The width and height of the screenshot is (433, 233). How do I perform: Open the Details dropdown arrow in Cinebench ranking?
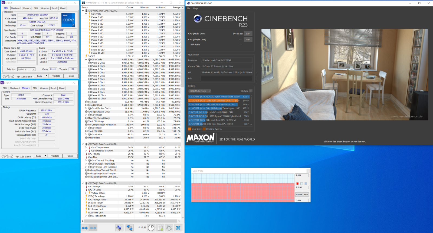click(251, 91)
